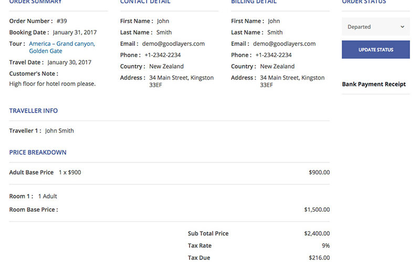
Task: Click the $900.00 adult base price amount
Action: coord(319,172)
